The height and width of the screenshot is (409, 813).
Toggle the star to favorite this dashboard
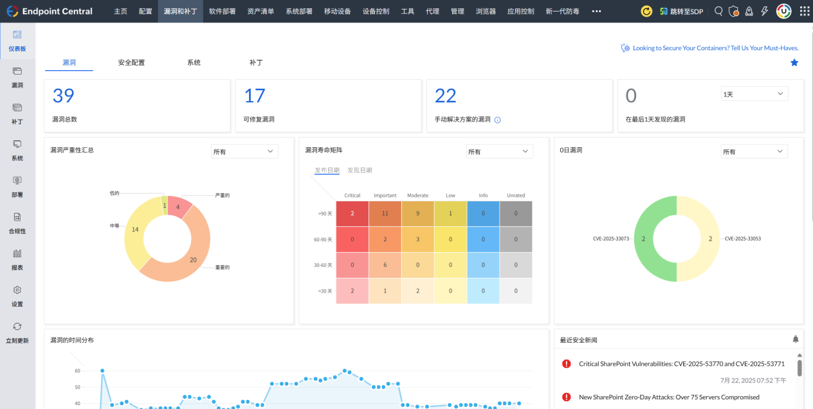coord(794,62)
